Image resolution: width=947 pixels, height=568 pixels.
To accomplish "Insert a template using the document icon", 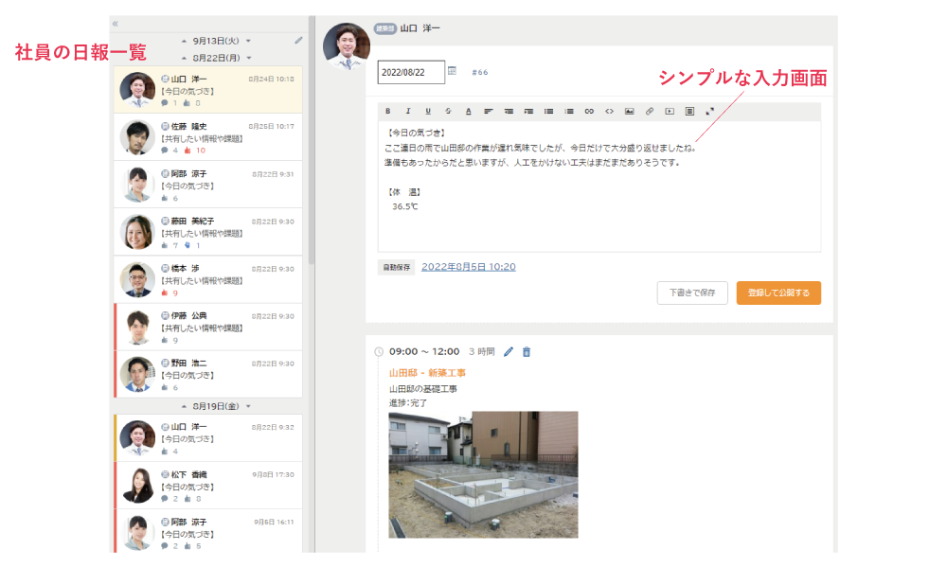I will (x=689, y=111).
